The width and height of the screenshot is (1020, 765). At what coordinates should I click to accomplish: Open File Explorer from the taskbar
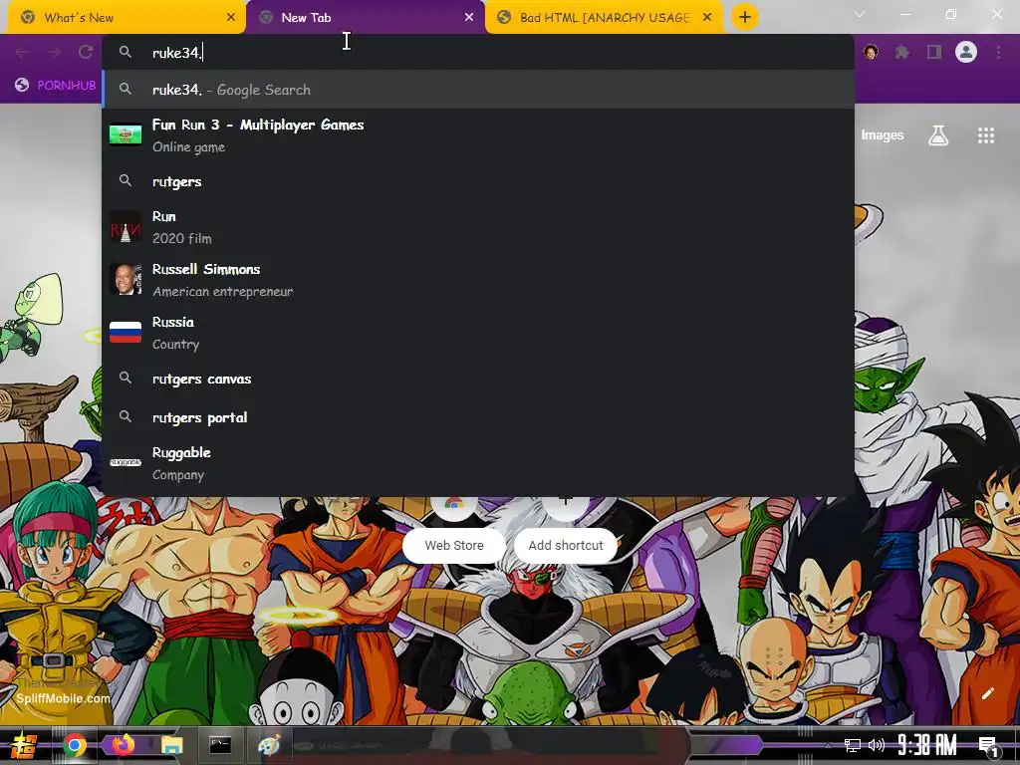point(171,745)
